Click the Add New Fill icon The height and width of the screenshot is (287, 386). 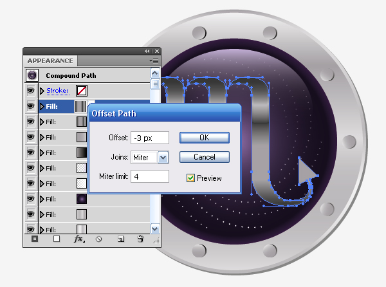click(57, 239)
